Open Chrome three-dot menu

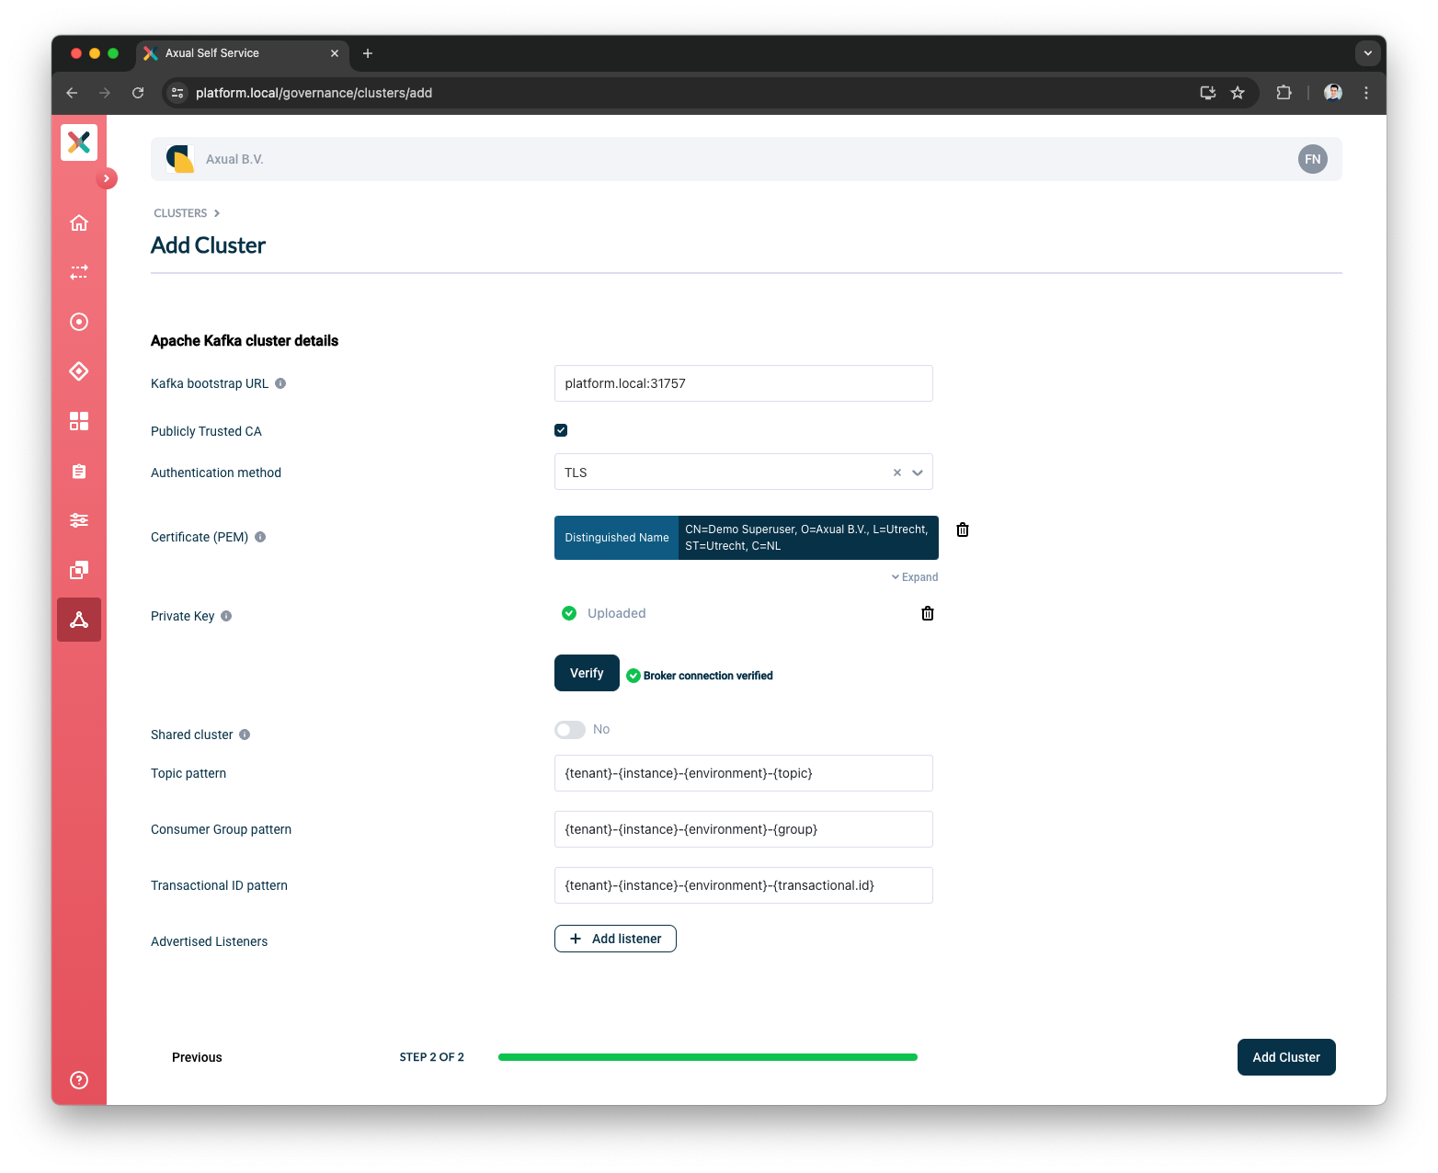click(1366, 93)
